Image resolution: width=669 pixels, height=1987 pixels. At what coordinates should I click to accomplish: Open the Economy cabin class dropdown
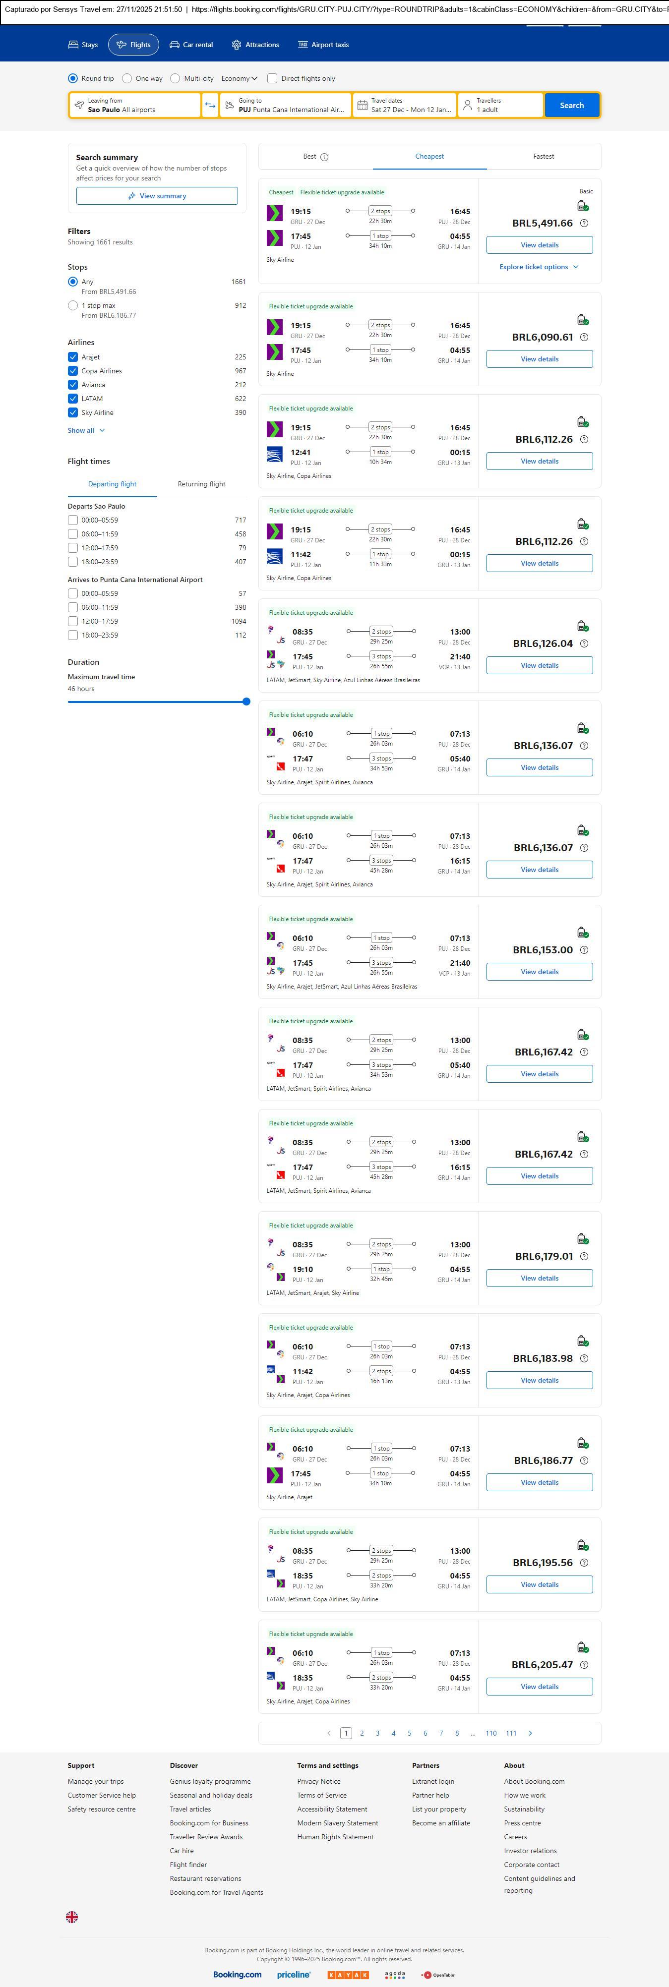coord(239,79)
